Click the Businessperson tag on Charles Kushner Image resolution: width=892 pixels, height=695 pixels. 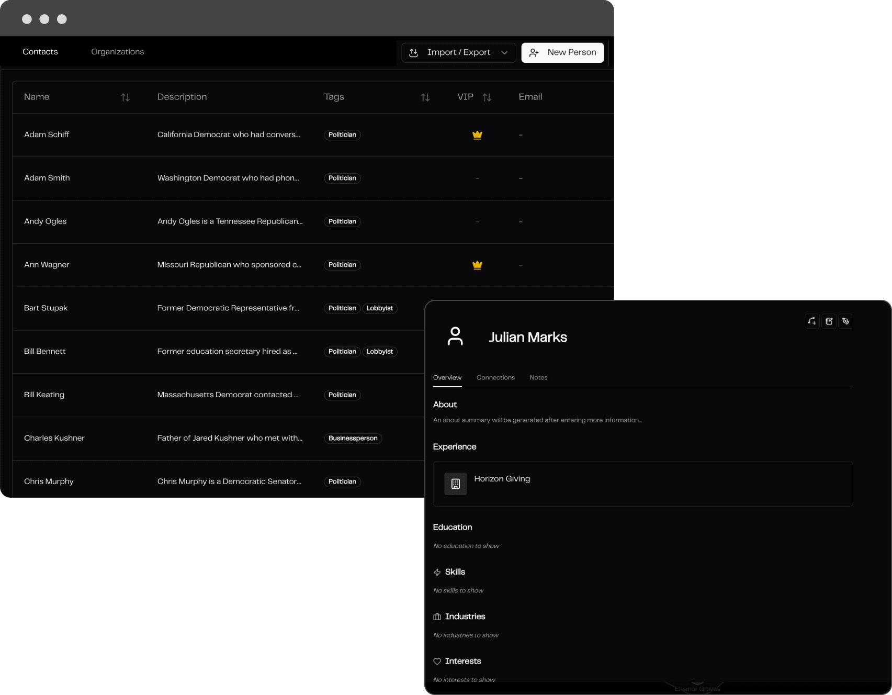(x=353, y=439)
